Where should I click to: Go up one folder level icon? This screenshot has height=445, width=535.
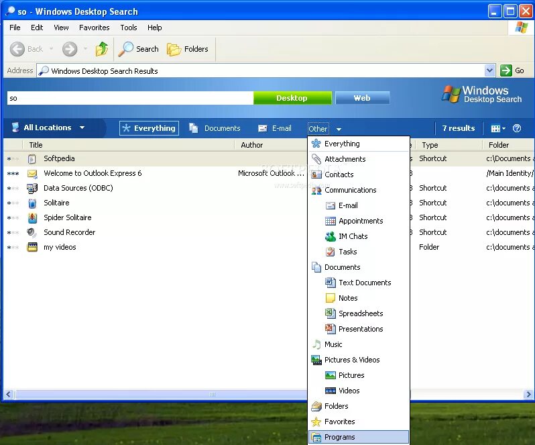(102, 49)
